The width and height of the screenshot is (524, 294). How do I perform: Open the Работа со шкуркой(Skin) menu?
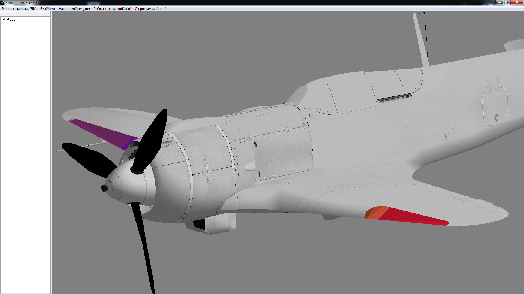tap(112, 9)
